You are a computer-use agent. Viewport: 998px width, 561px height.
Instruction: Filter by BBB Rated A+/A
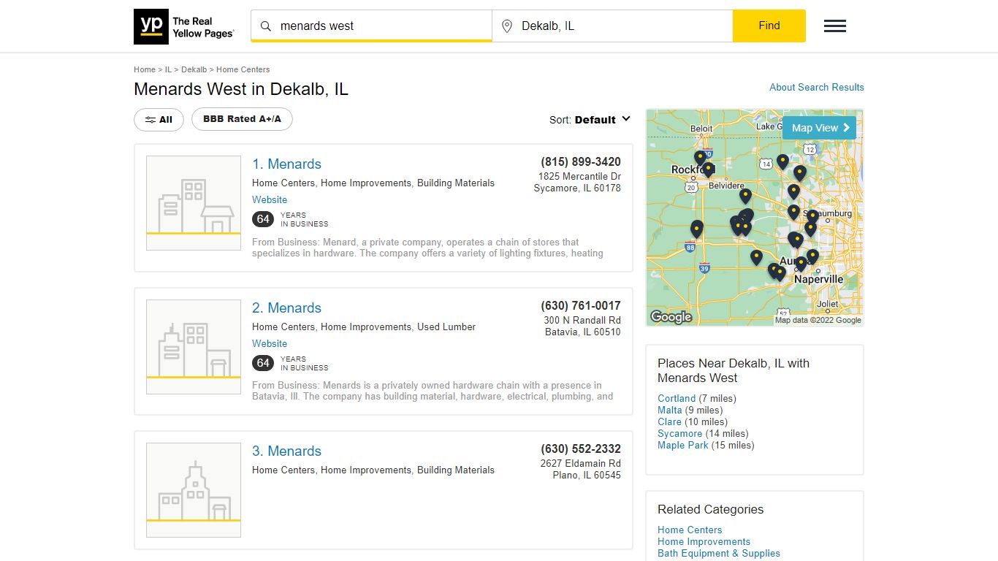point(242,119)
